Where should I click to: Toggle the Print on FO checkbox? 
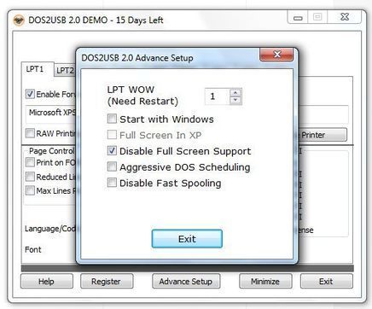point(30,162)
